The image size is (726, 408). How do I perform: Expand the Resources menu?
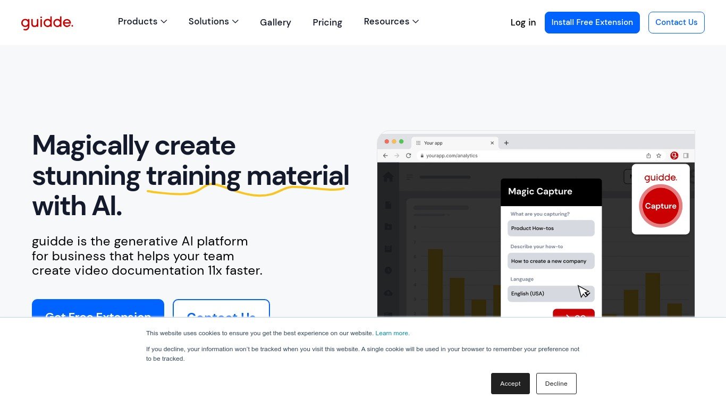click(x=391, y=22)
